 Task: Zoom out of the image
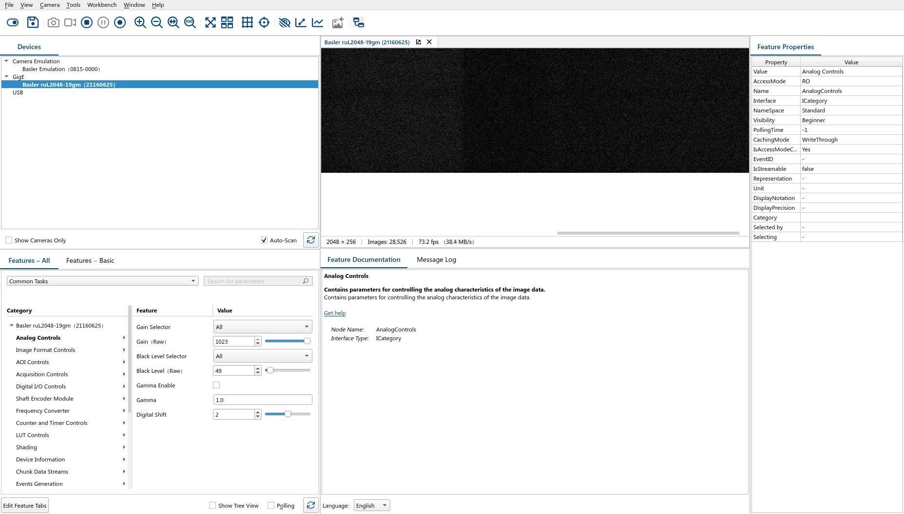[x=157, y=22]
